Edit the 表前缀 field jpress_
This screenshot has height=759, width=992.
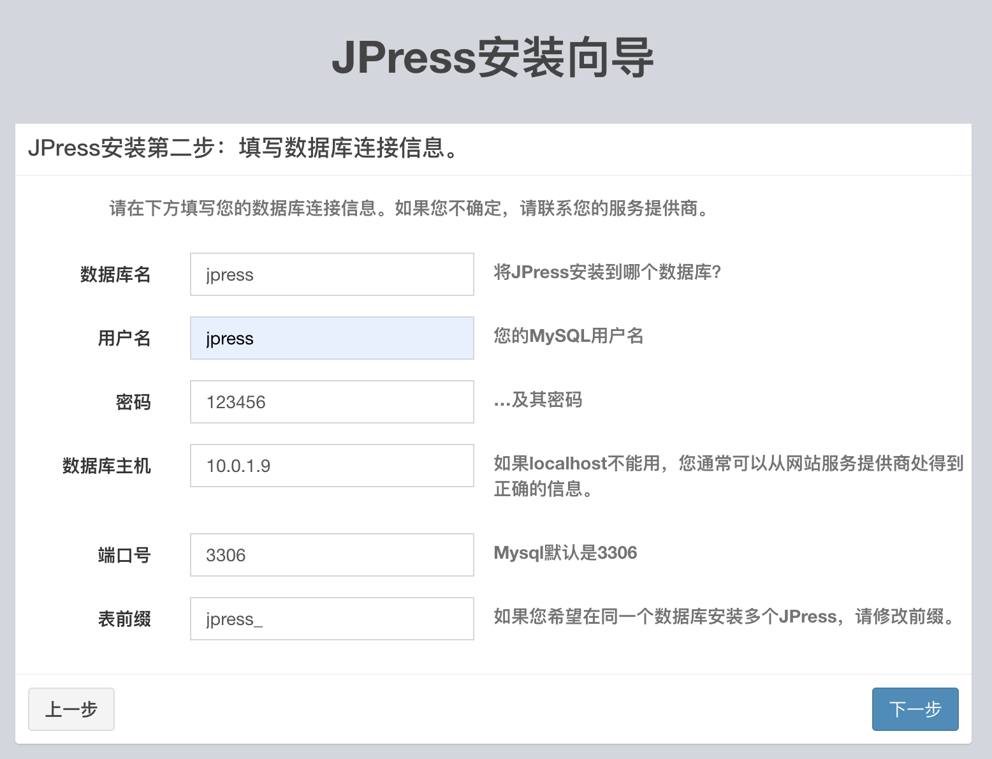332,619
